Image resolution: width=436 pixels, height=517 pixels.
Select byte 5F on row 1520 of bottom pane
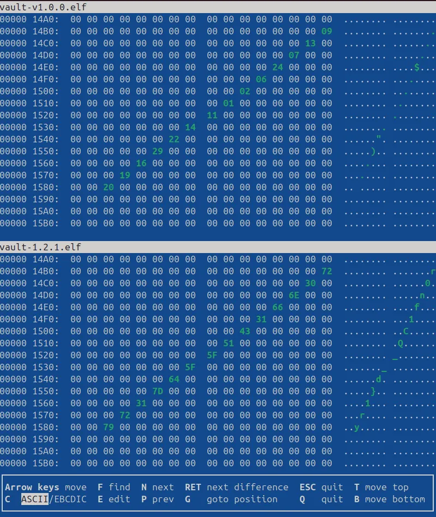pyautogui.click(x=212, y=355)
